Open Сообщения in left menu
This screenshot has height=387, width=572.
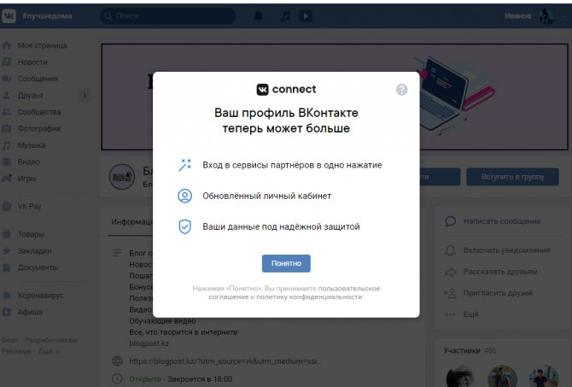38,79
